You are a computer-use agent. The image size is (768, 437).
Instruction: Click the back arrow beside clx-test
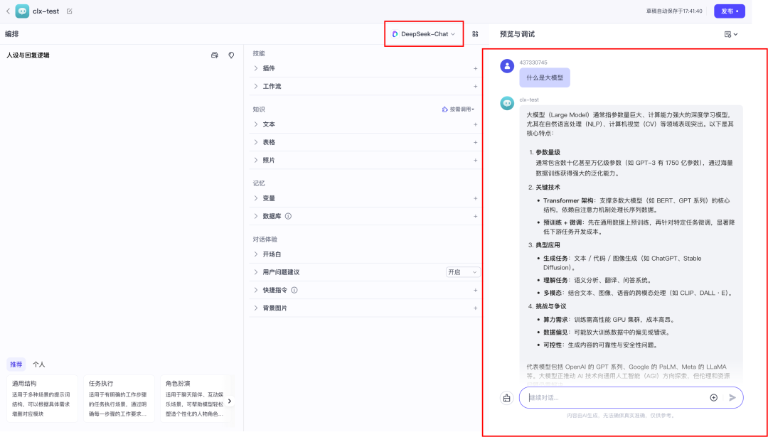9,11
